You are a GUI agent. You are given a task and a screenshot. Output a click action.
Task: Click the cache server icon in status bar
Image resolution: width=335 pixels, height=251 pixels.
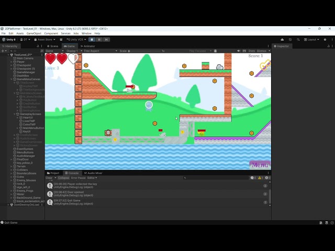327,223
